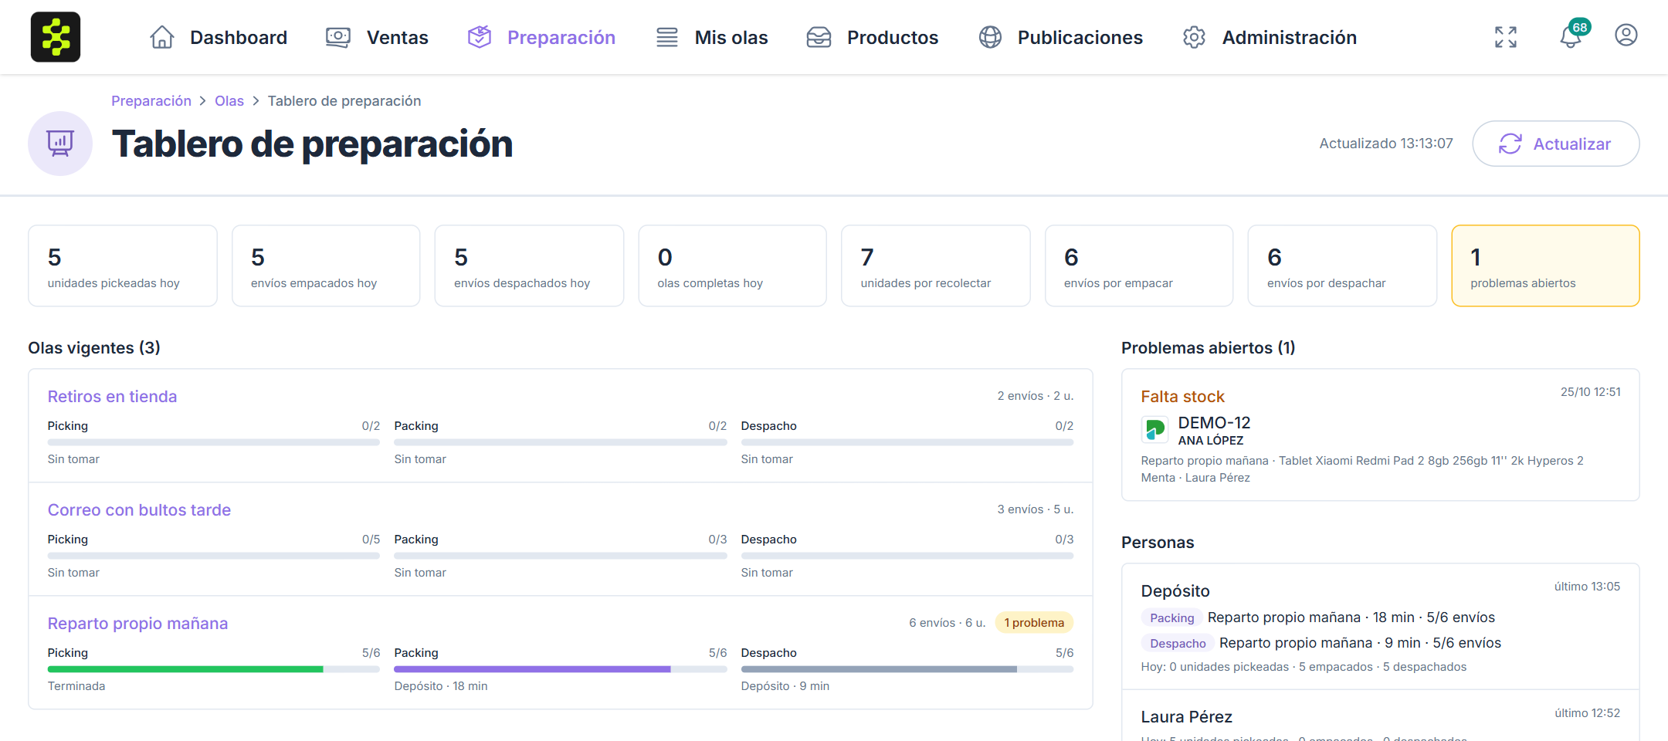Click Olas breadcrumb link
The height and width of the screenshot is (741, 1668).
pos(229,101)
